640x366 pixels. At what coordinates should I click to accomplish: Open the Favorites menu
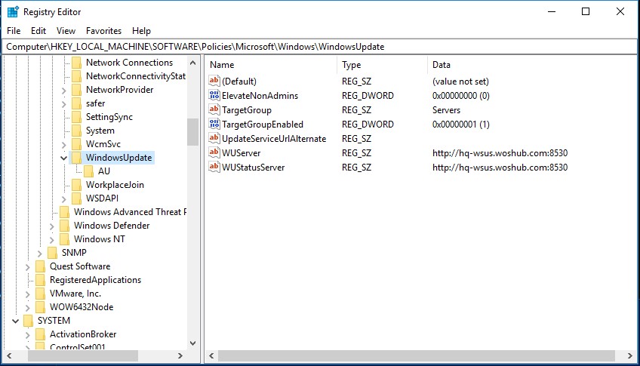point(103,31)
